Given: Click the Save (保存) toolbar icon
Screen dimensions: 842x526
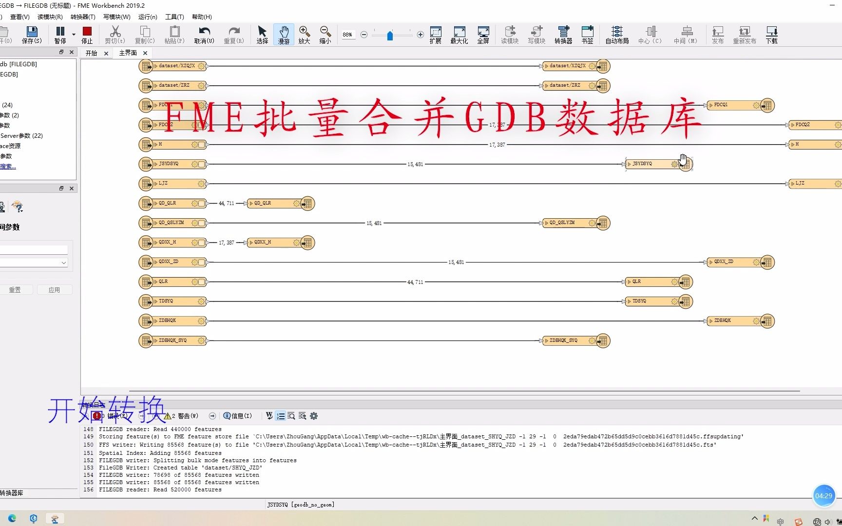Looking at the screenshot, I should (32, 35).
